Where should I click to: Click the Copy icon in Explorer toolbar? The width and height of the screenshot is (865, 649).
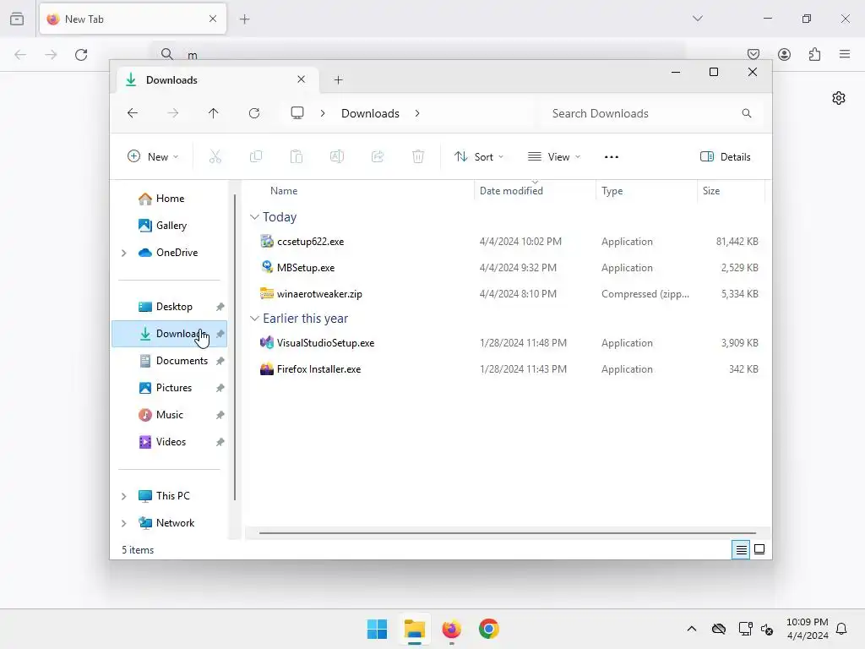(255, 156)
